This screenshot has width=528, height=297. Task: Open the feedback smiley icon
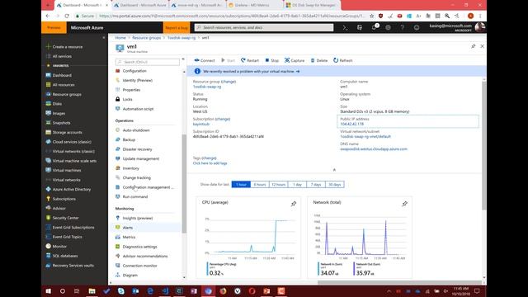(x=417, y=27)
